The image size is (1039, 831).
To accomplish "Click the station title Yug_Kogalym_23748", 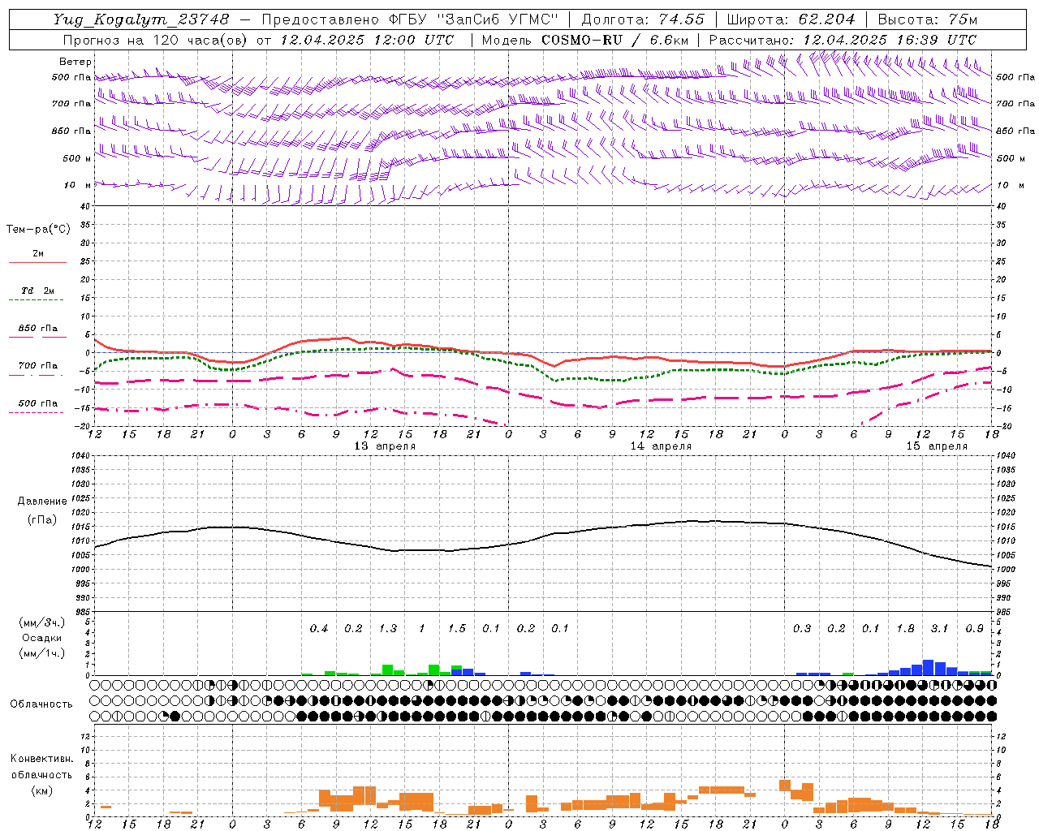I will coord(141,19).
